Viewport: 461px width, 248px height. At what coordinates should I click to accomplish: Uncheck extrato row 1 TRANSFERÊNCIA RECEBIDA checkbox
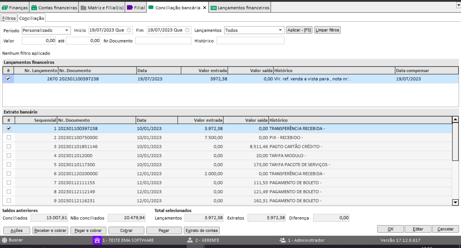pos(9,128)
